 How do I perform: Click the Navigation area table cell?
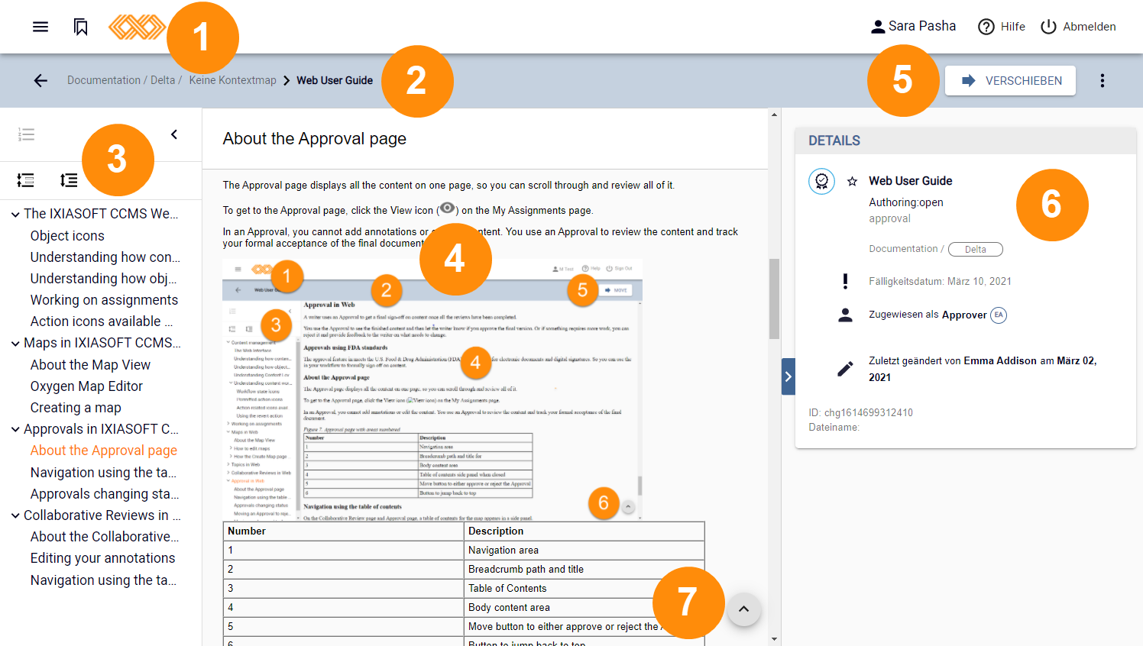coord(584,550)
